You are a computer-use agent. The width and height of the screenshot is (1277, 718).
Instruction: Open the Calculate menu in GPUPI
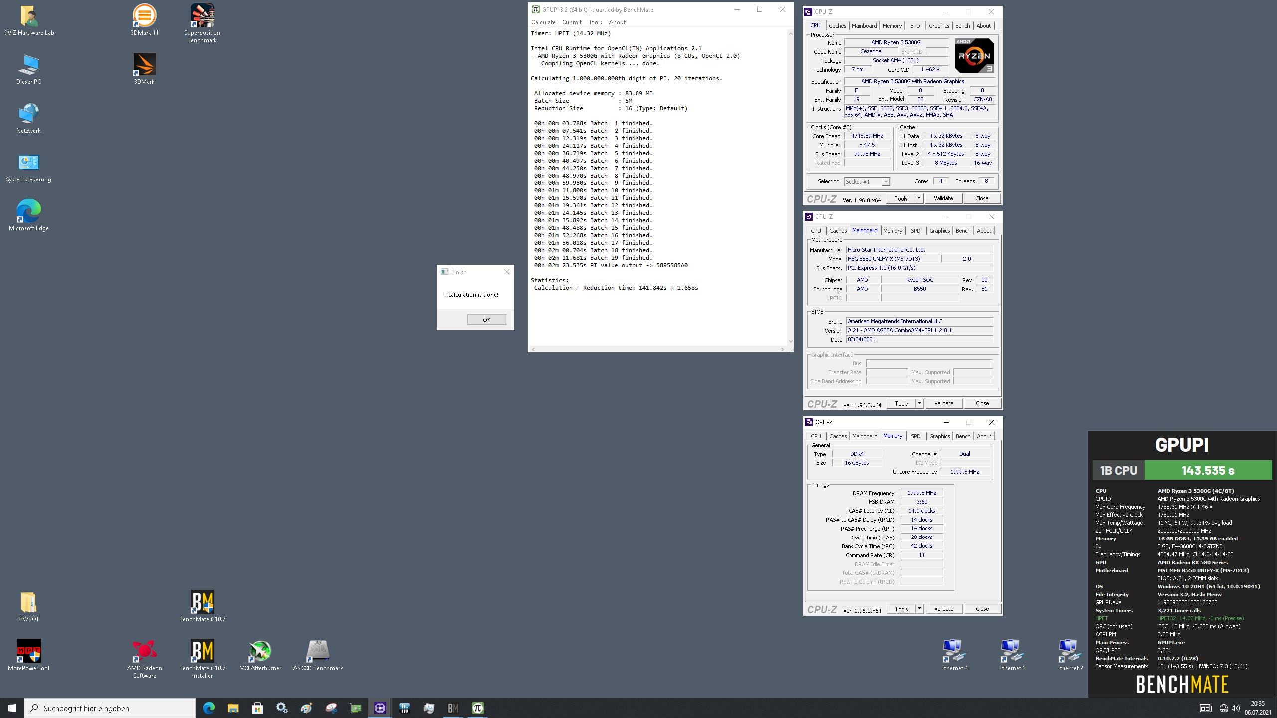pyautogui.click(x=543, y=22)
